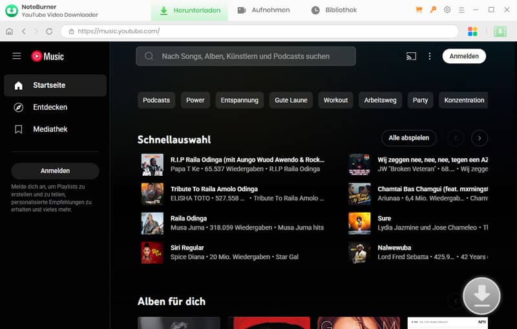Click the orange key registration icon
The width and height of the screenshot is (517, 329).
pyautogui.click(x=433, y=10)
